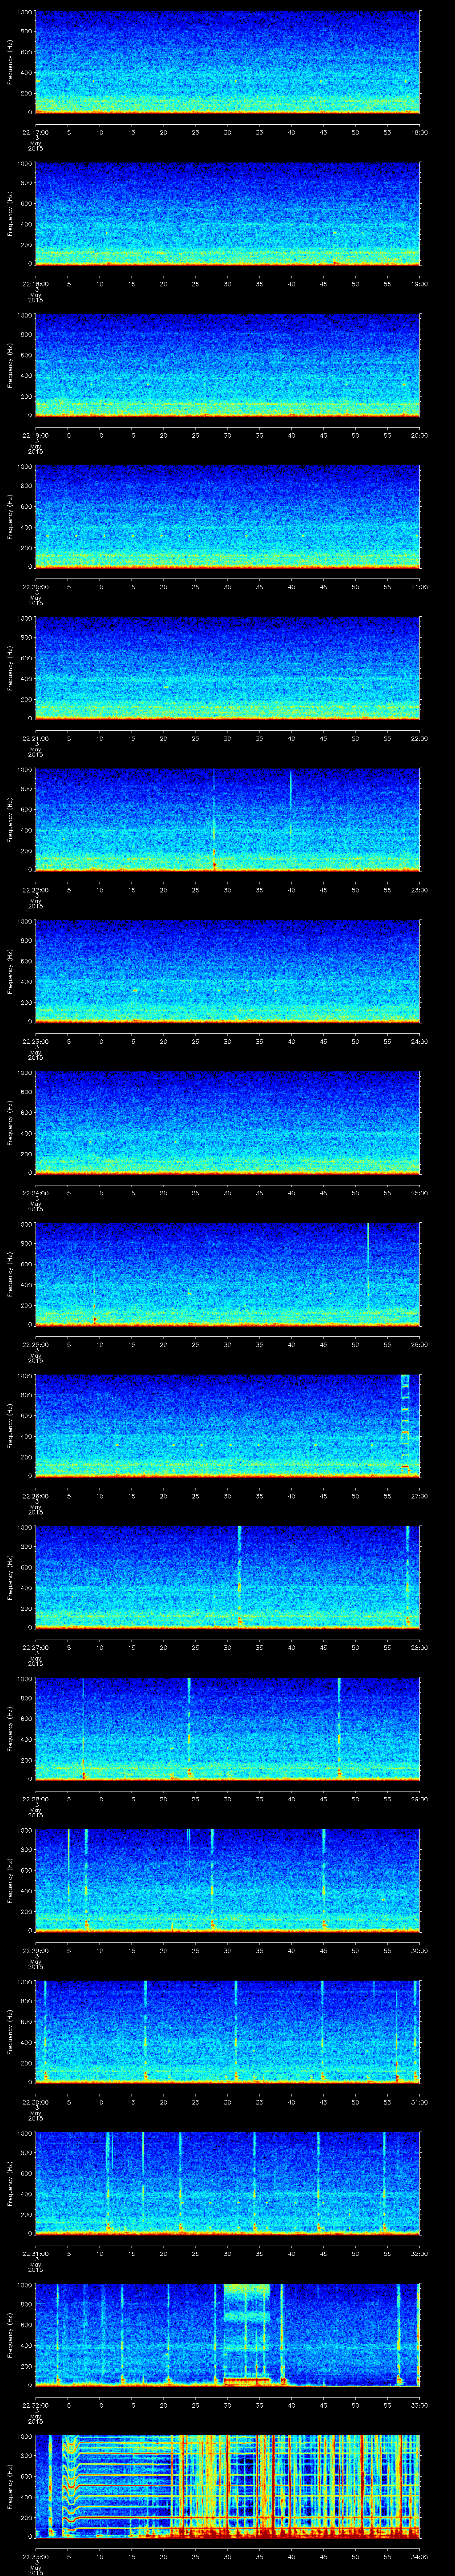Click the "22:26:00" start time label
The height and width of the screenshot is (2576, 455).
(35, 1496)
